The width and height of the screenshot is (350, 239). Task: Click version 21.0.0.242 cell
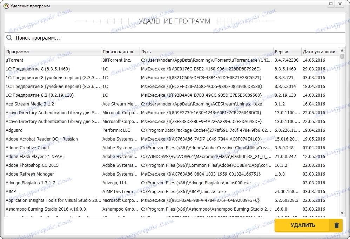[285, 157]
